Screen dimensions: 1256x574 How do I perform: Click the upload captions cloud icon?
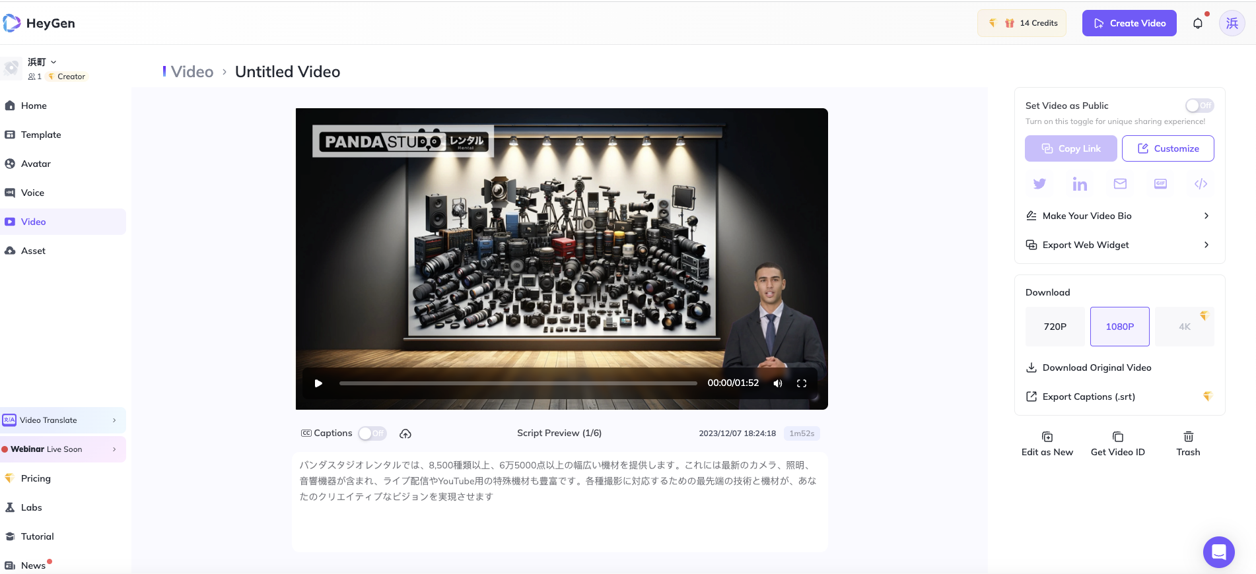coord(405,433)
